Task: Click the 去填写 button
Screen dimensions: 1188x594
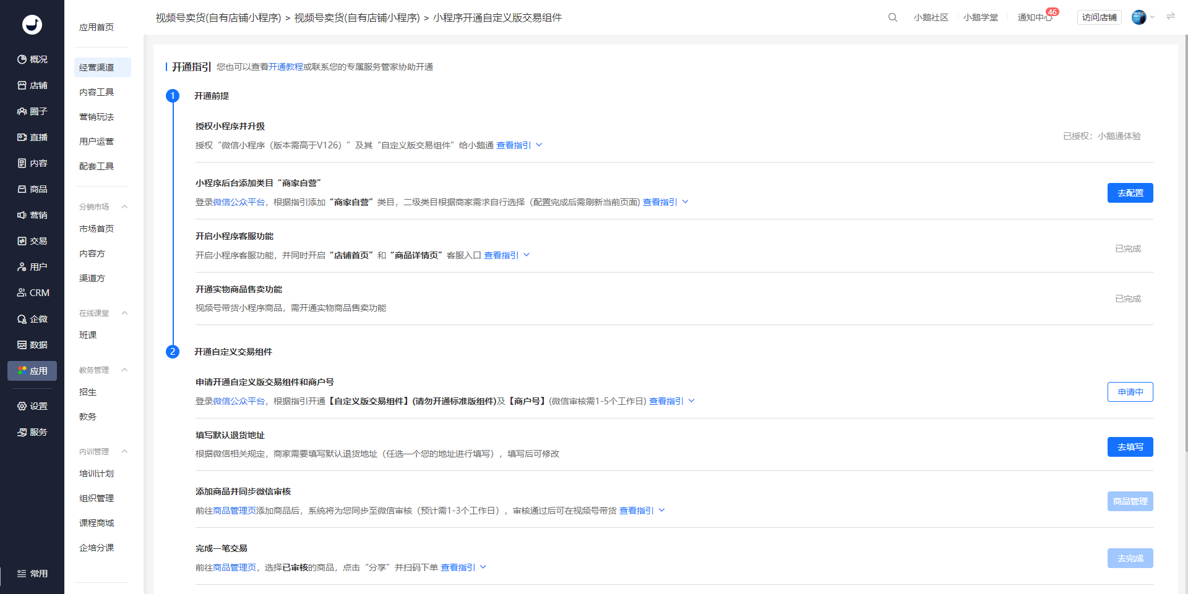Action: [1130, 447]
